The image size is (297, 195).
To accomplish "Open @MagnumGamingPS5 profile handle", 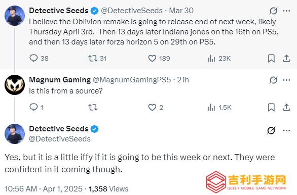I will (x=132, y=80).
